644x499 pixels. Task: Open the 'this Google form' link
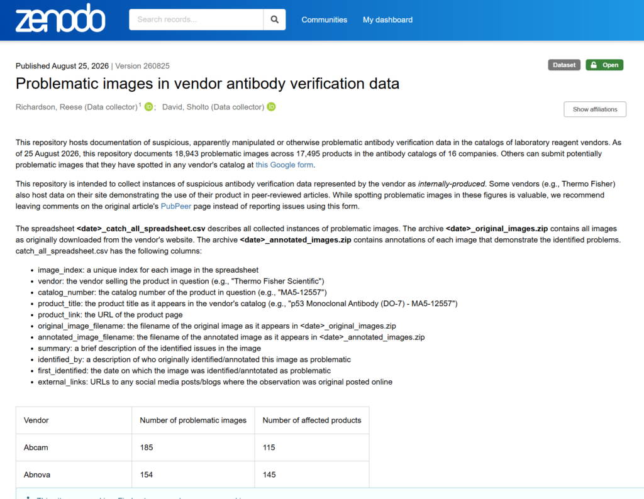(x=284, y=165)
